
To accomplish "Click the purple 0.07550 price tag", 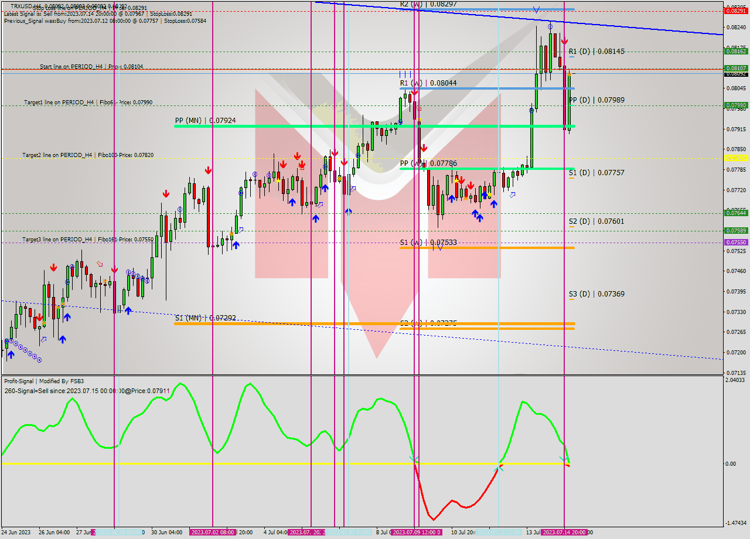I will tap(735, 242).
